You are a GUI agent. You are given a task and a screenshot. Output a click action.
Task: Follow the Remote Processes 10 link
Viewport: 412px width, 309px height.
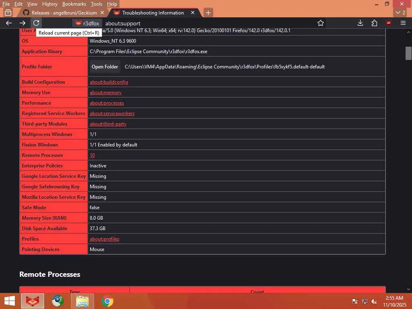92,155
